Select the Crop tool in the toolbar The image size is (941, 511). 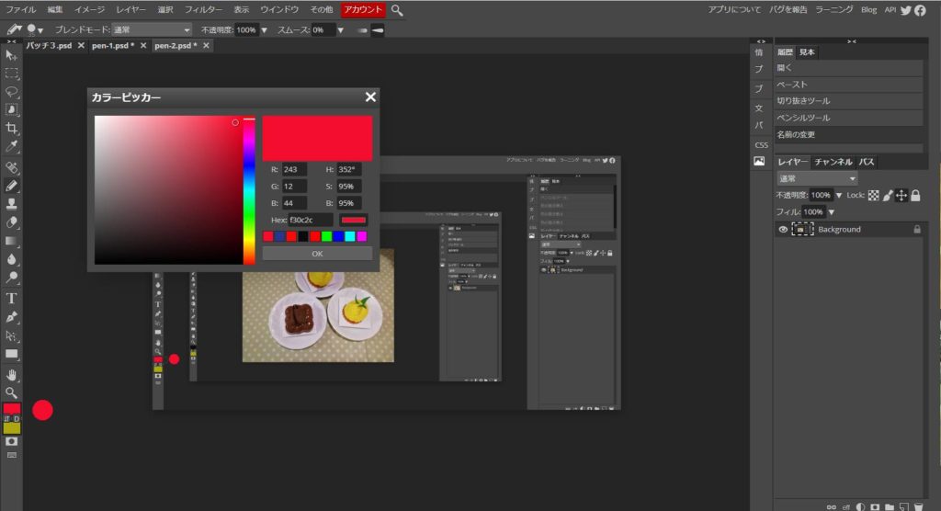(x=12, y=129)
